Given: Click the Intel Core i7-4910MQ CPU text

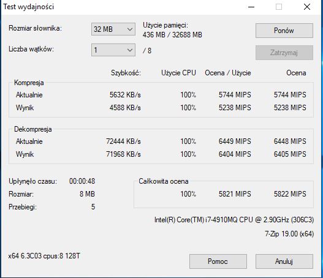Looking at the screenshot, I should (x=234, y=220).
